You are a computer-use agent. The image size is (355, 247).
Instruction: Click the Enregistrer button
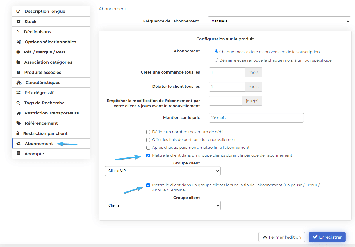pos(327,237)
